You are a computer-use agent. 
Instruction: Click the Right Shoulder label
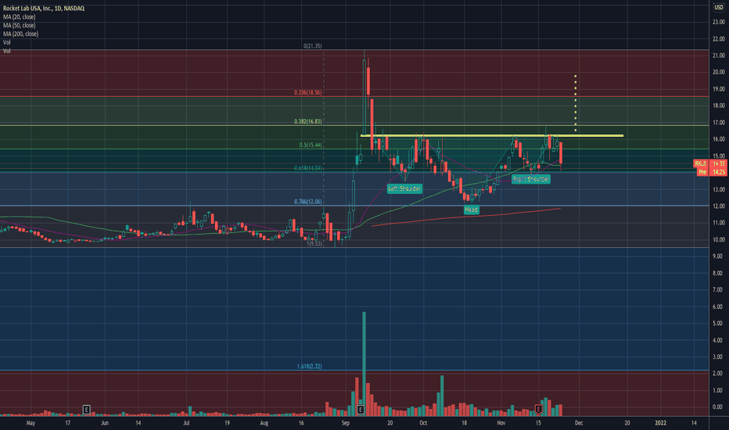click(x=531, y=179)
